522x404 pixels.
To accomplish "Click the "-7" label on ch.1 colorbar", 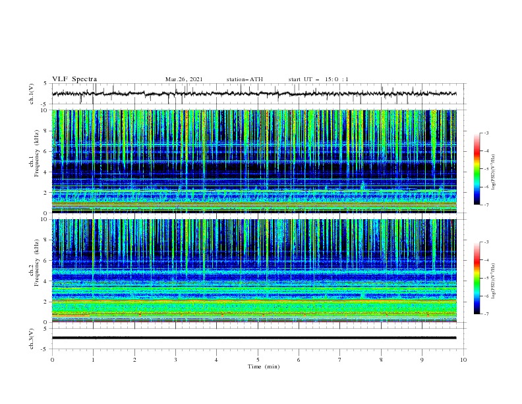I will (x=486, y=205).
